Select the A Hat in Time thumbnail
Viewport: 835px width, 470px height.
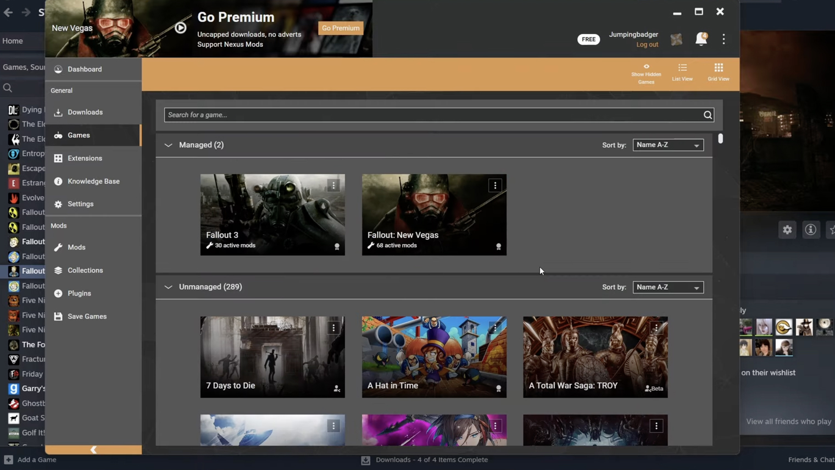[434, 357]
